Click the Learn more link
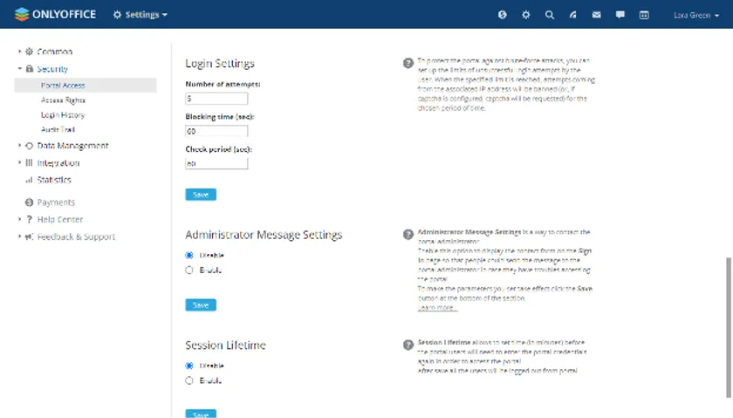This screenshot has height=418, width=733. (x=437, y=308)
